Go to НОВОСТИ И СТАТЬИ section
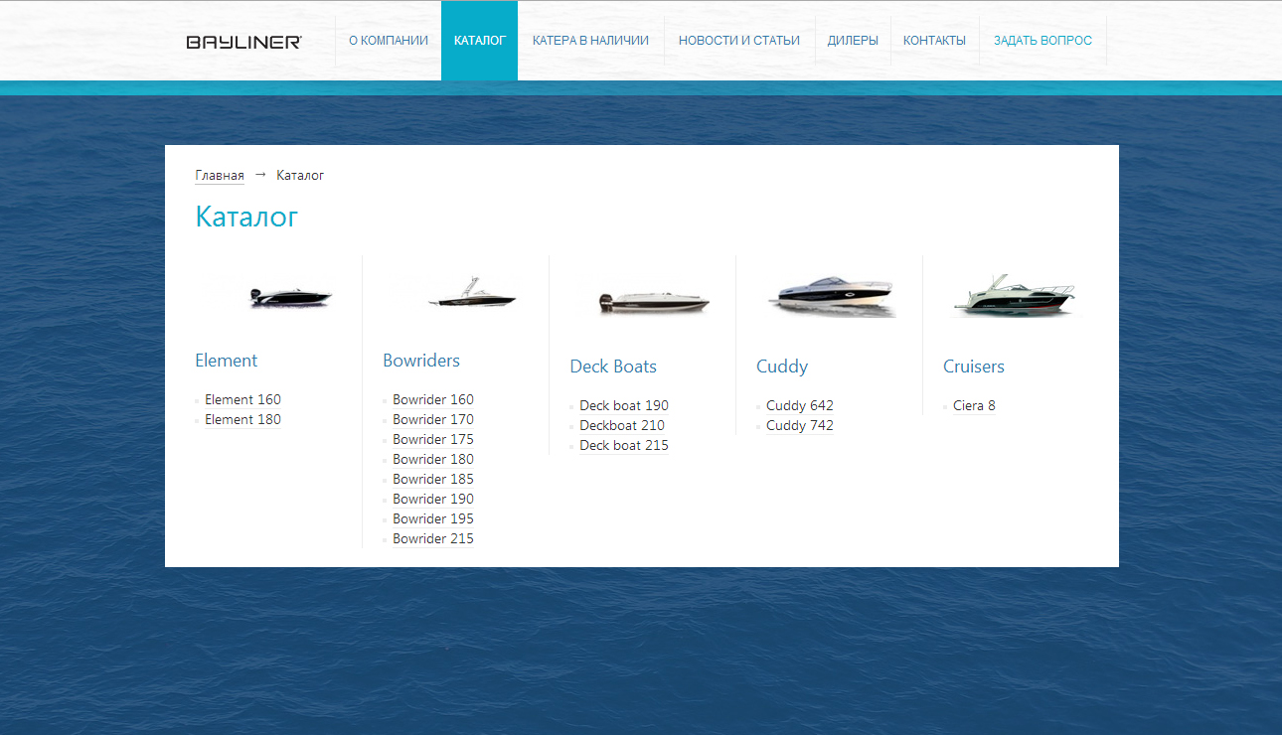Image resolution: width=1282 pixels, height=735 pixels. 739,41
